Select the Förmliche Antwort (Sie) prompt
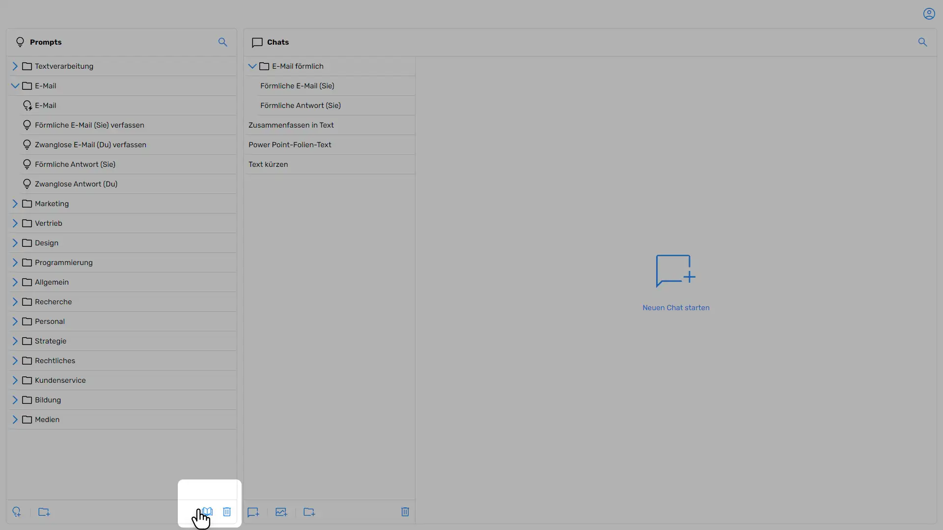The width and height of the screenshot is (943, 530). pos(75,164)
